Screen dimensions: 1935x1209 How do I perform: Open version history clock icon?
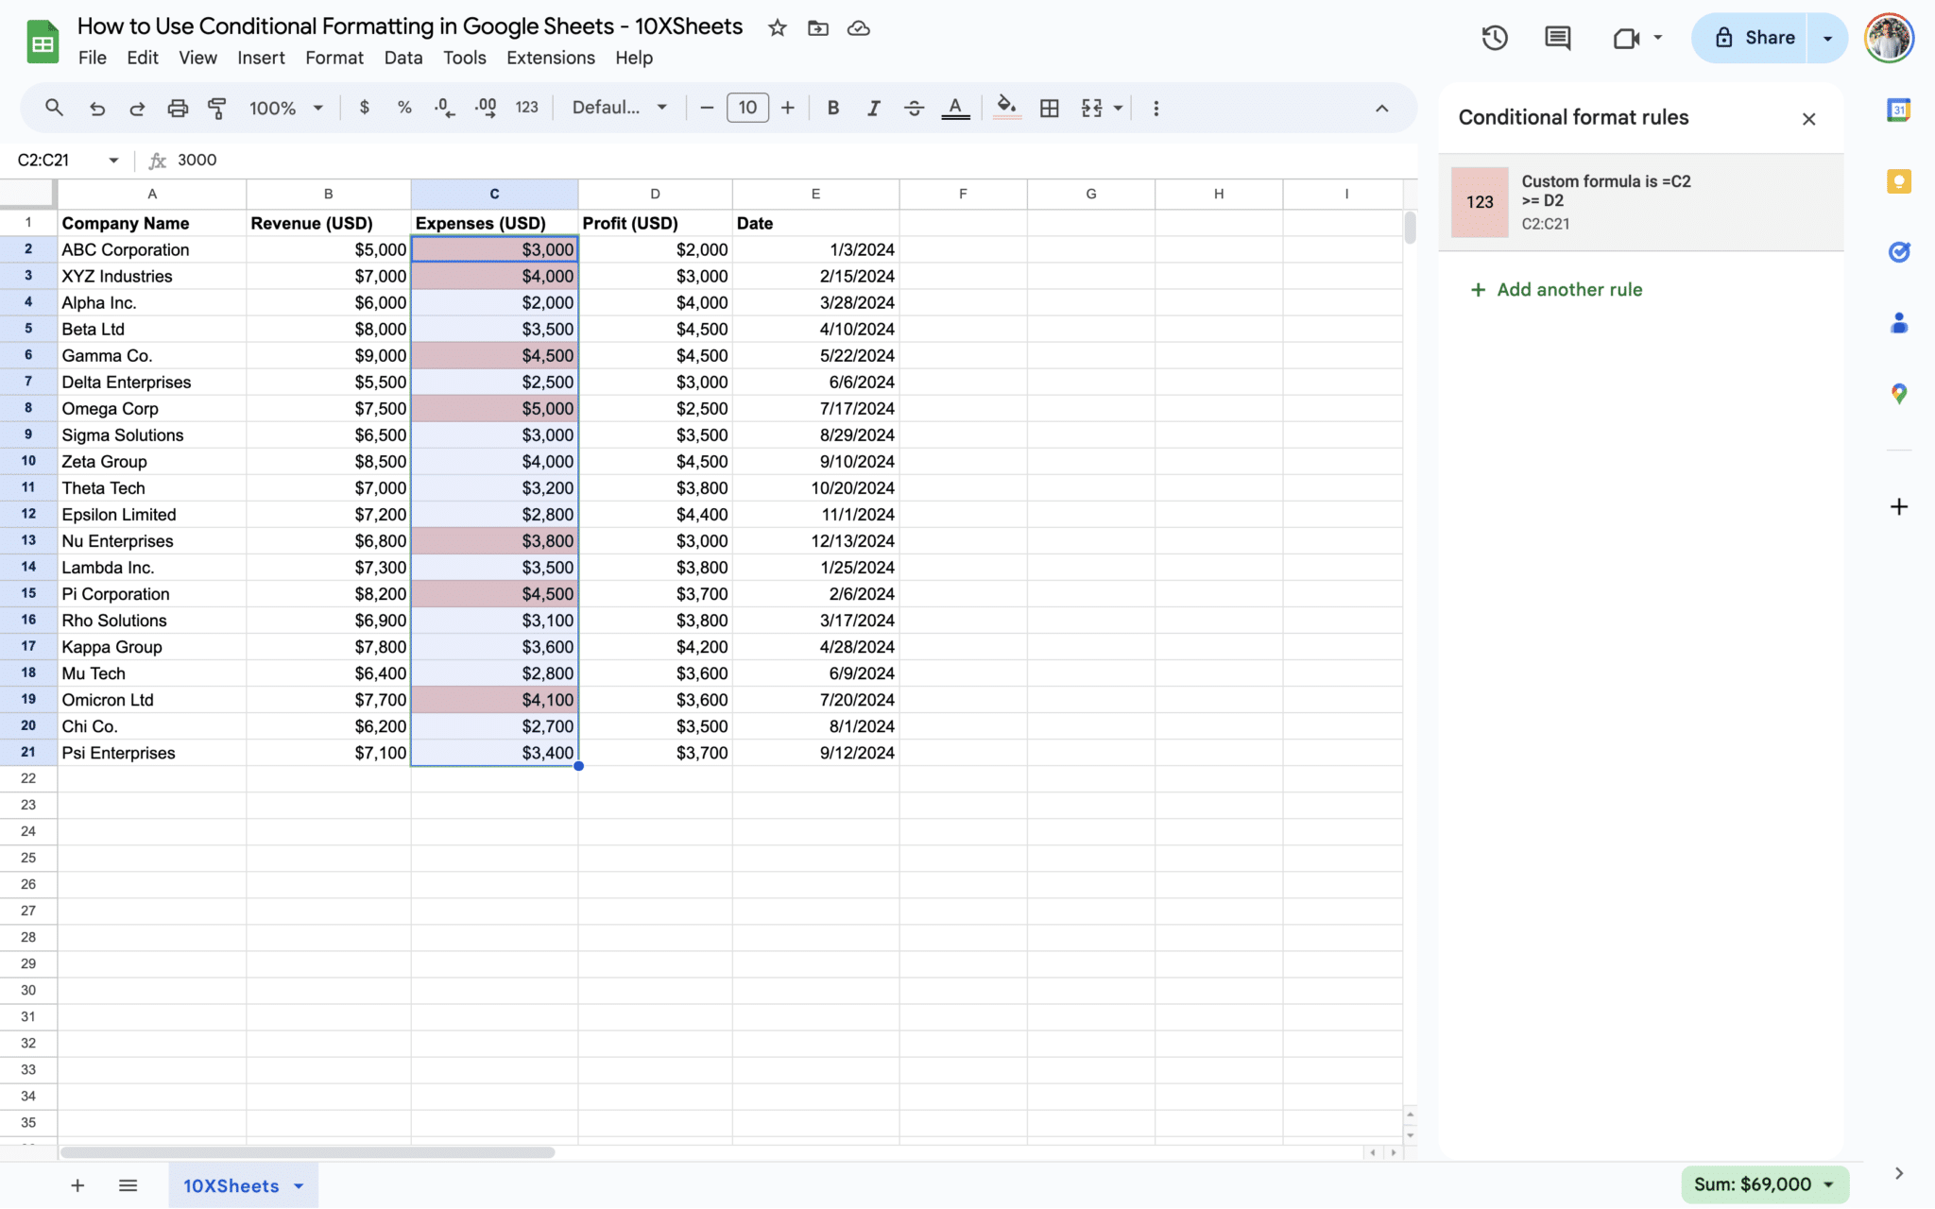pyautogui.click(x=1495, y=38)
